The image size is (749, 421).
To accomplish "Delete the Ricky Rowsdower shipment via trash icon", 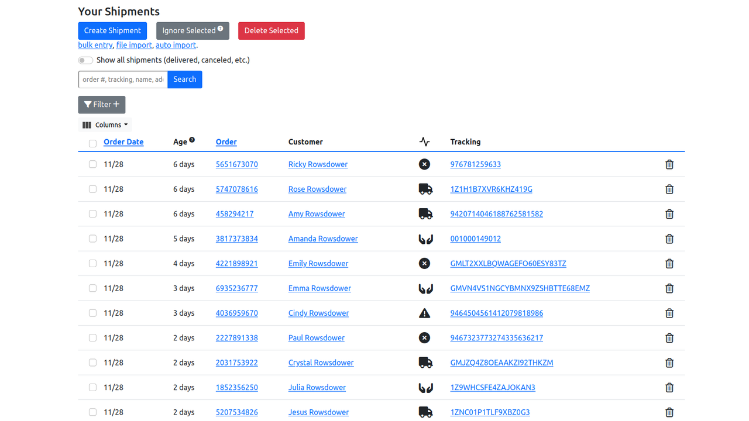I will [669, 164].
